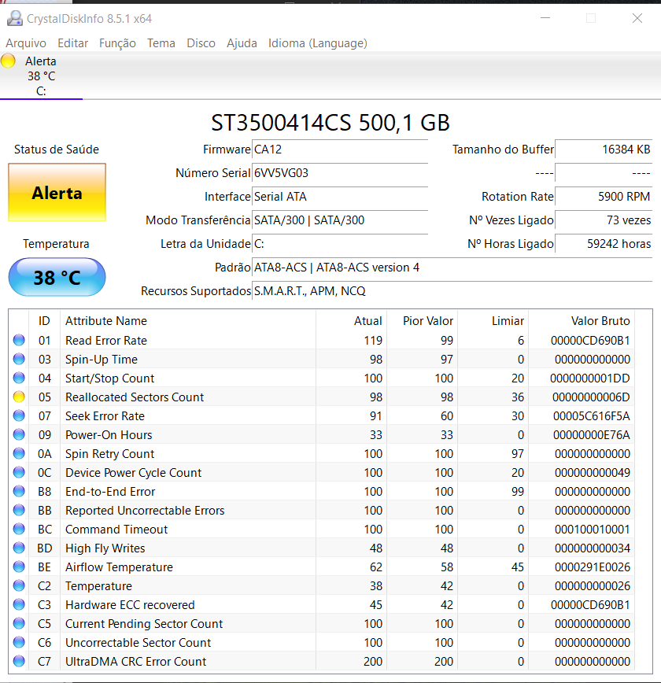Click the Pior Valor column header
The image size is (661, 683).
(x=423, y=321)
